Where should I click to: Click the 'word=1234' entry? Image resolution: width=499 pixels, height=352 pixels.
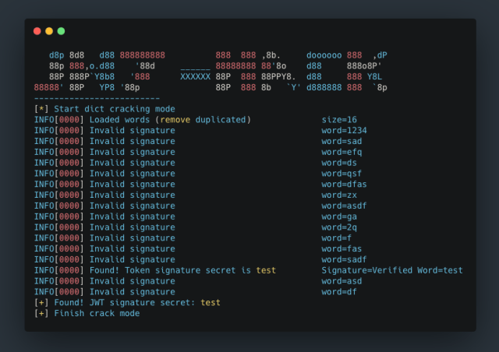(345, 131)
